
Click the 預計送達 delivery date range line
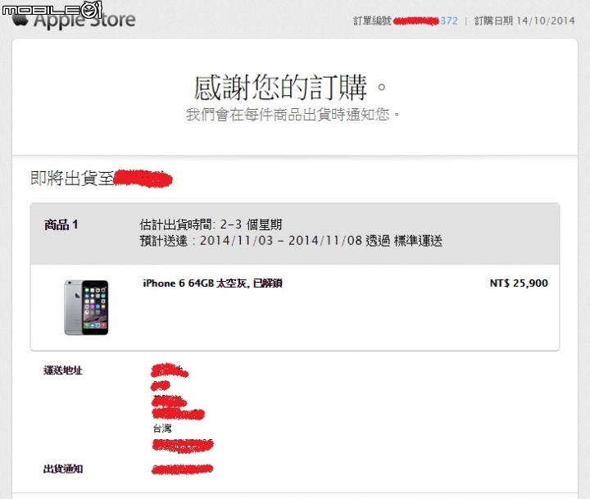click(x=291, y=240)
